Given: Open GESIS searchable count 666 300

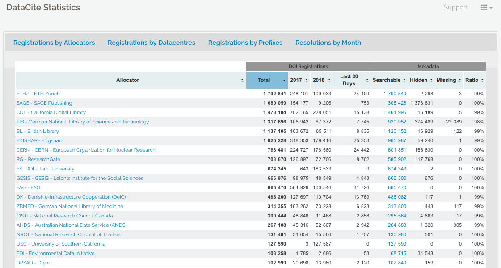Looking at the screenshot, I should [x=397, y=178].
